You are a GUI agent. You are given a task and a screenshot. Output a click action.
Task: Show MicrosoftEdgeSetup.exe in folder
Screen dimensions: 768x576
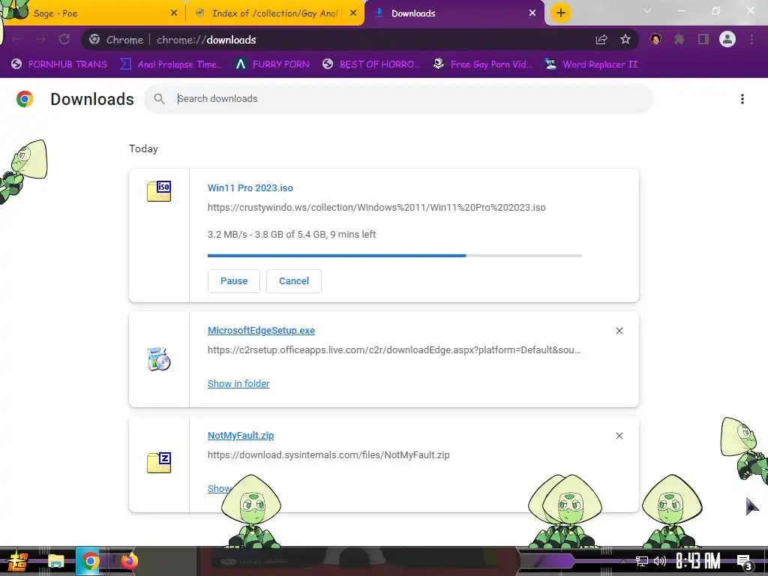(x=238, y=383)
